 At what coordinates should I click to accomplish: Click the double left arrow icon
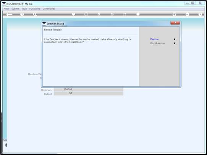tap(99, 15)
